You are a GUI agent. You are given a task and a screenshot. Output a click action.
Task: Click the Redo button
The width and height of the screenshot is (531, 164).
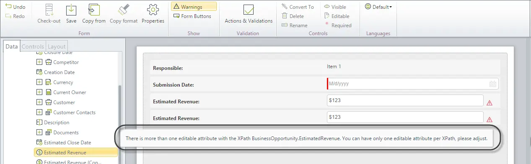point(16,16)
